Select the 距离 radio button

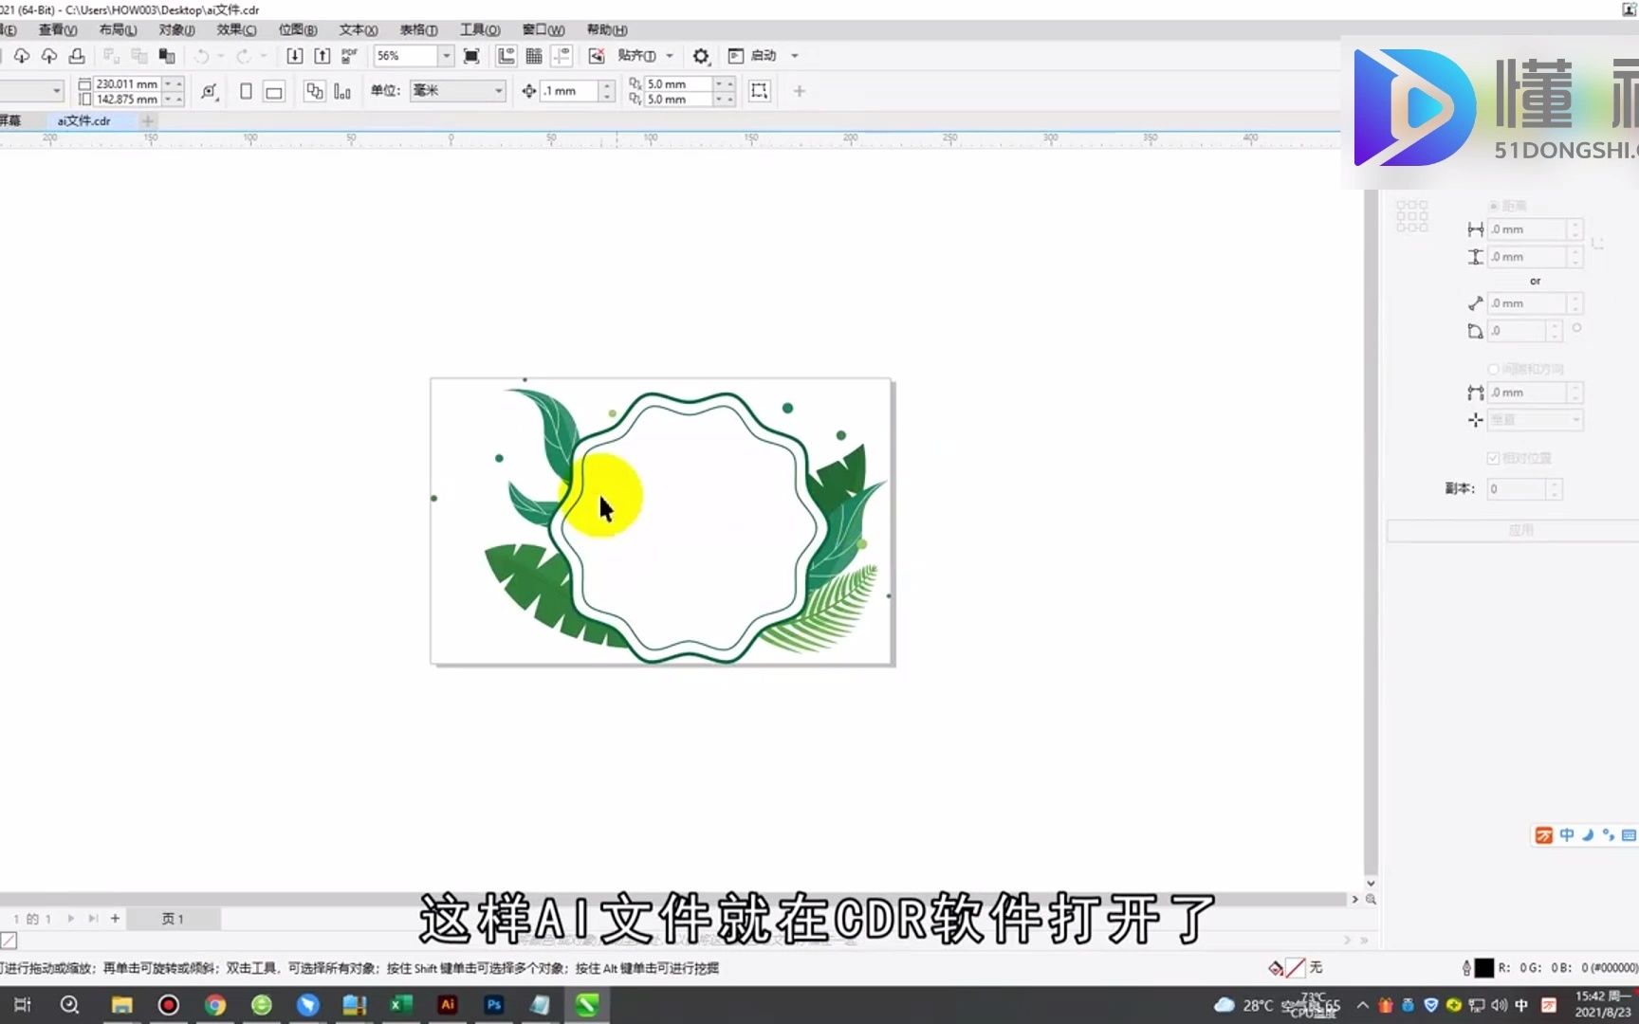pyautogui.click(x=1494, y=206)
